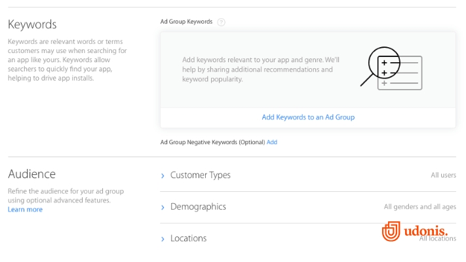Viewport: 466px width, 262px height.
Task: Select the Audience section heading
Action: tap(31, 174)
